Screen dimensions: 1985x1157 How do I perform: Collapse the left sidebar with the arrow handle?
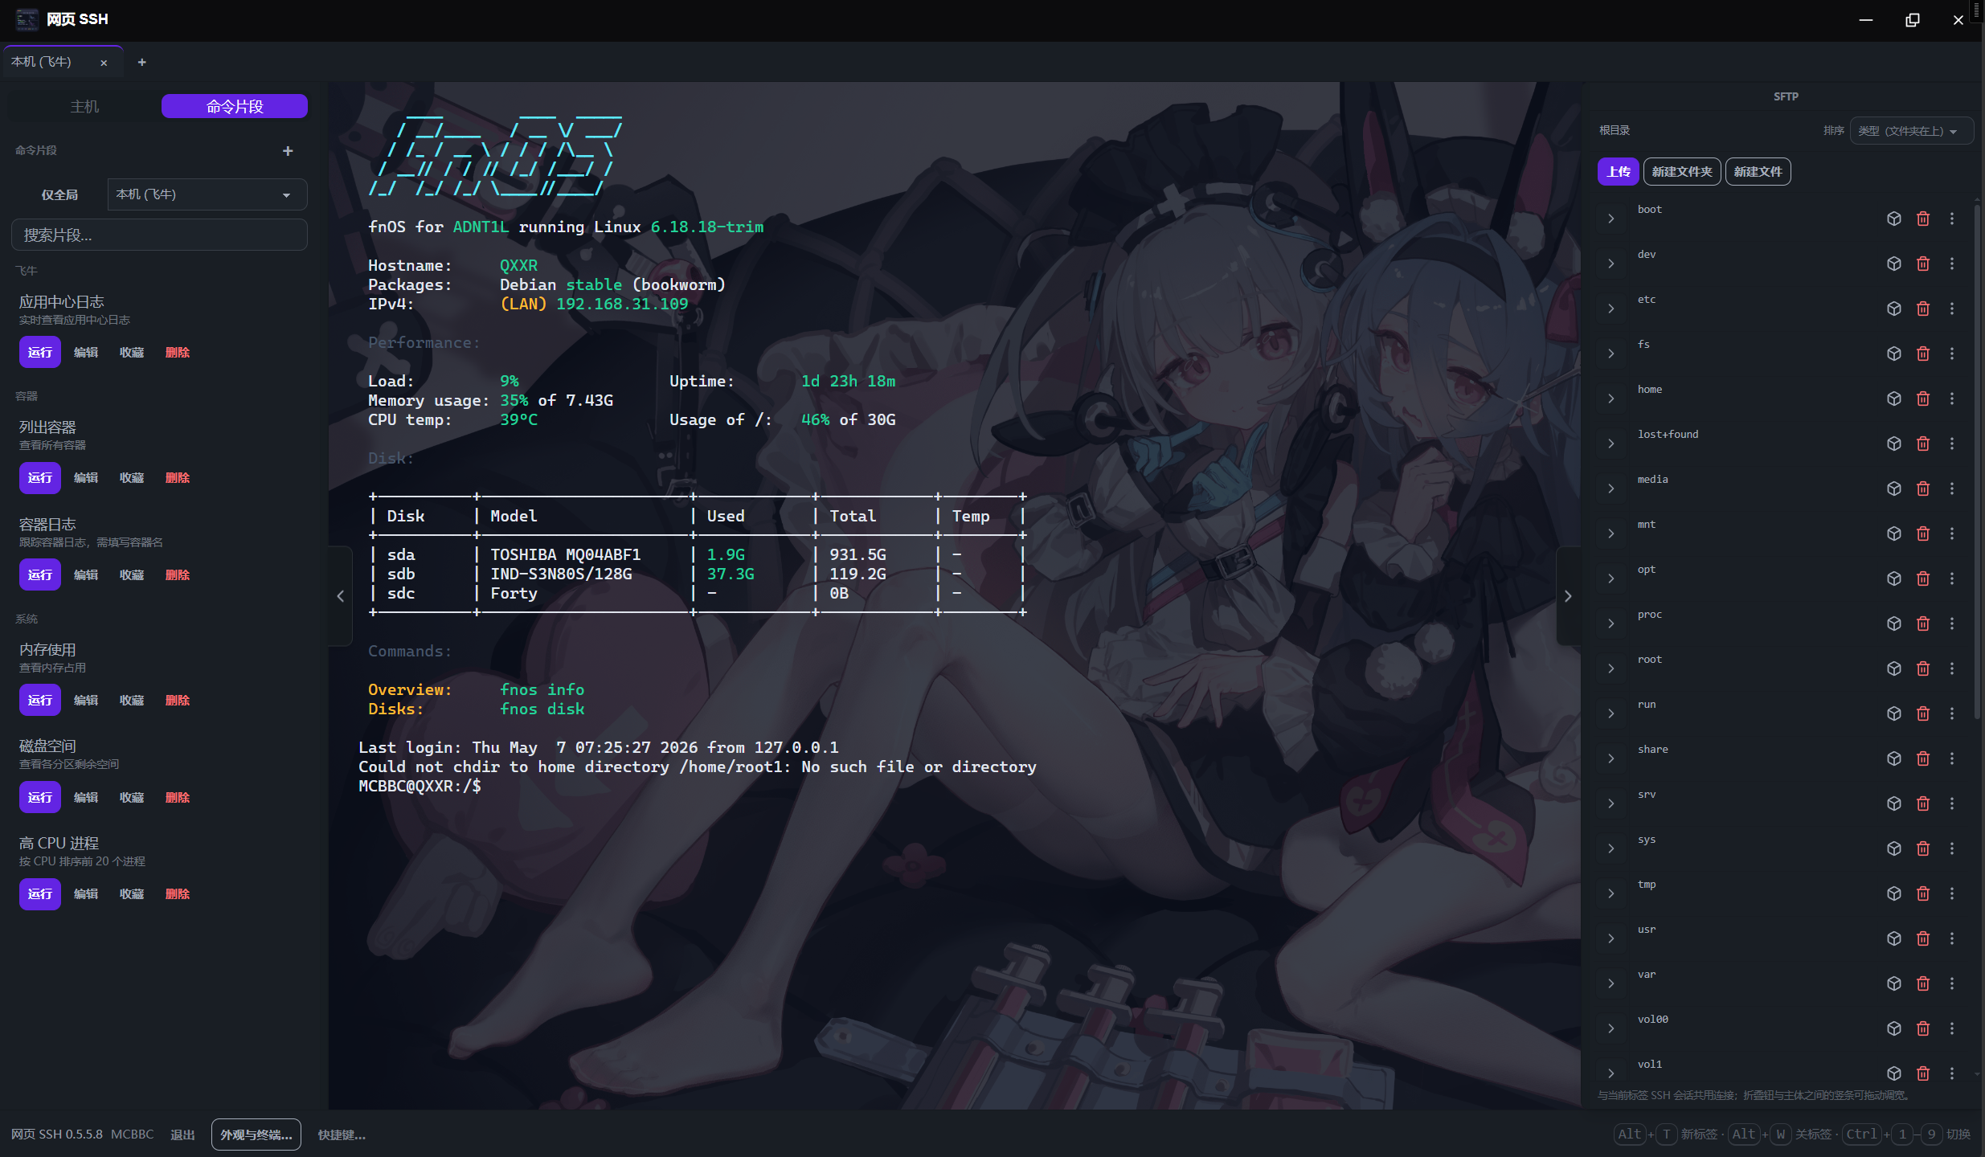pyautogui.click(x=341, y=596)
